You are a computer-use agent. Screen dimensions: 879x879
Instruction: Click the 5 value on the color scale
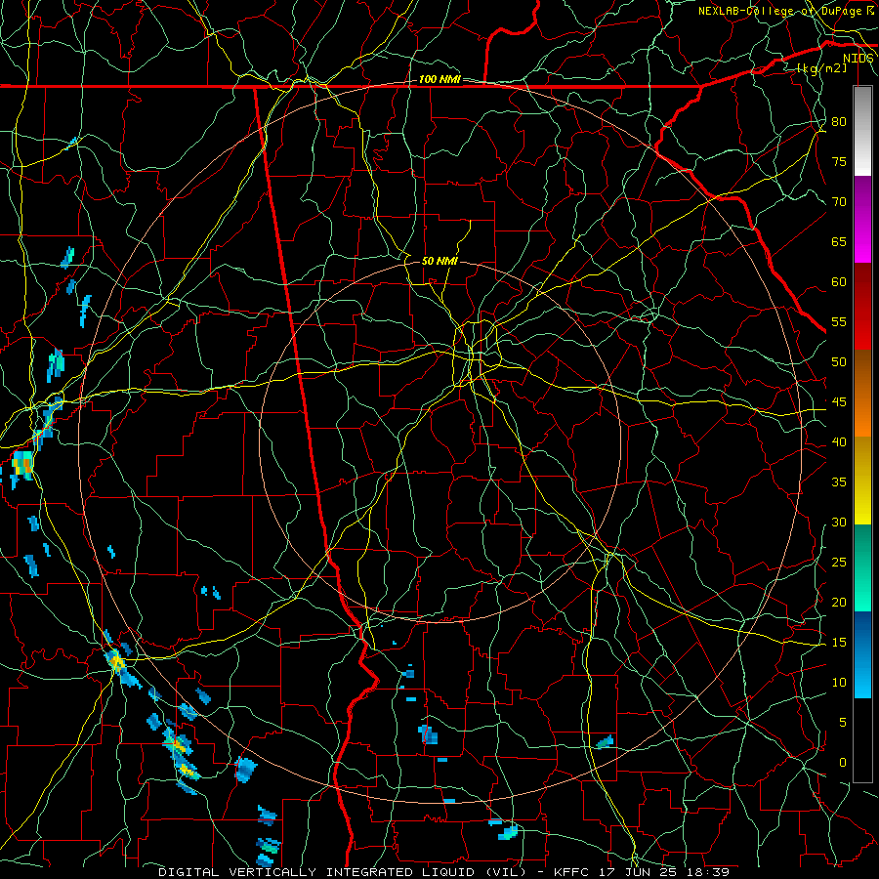coord(843,723)
